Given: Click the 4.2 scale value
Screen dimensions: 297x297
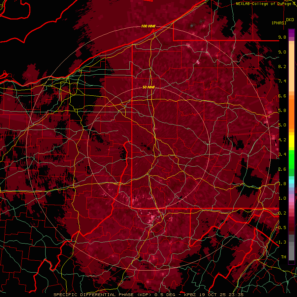Looking at the screenshot, I should click(282, 140).
